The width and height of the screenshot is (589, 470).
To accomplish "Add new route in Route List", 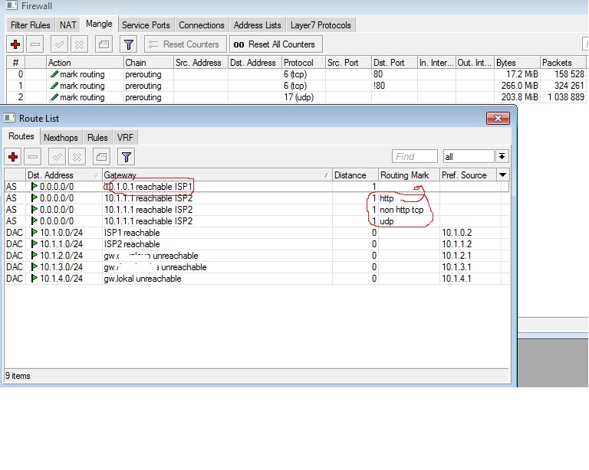I will [x=13, y=157].
